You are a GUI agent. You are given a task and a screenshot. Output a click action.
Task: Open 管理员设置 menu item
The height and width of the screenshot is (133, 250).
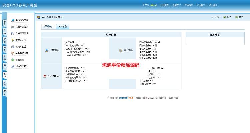[21, 40]
